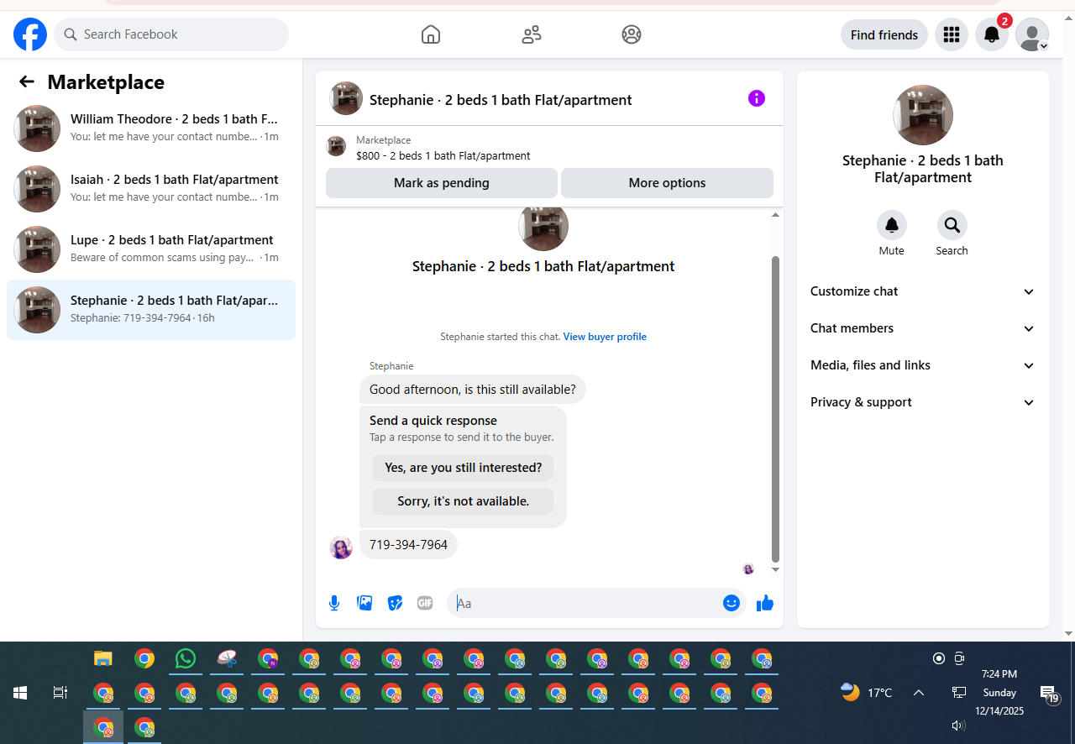The width and height of the screenshot is (1075, 744).
Task: Click the header listing thumbnail beside Stephanie title
Action: [346, 98]
